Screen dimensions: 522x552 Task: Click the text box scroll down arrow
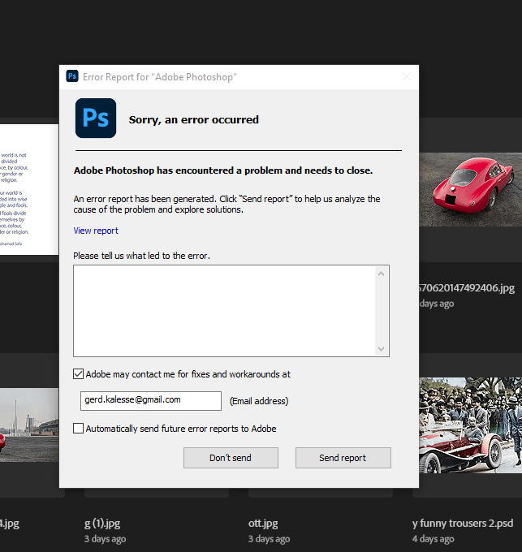coord(382,348)
